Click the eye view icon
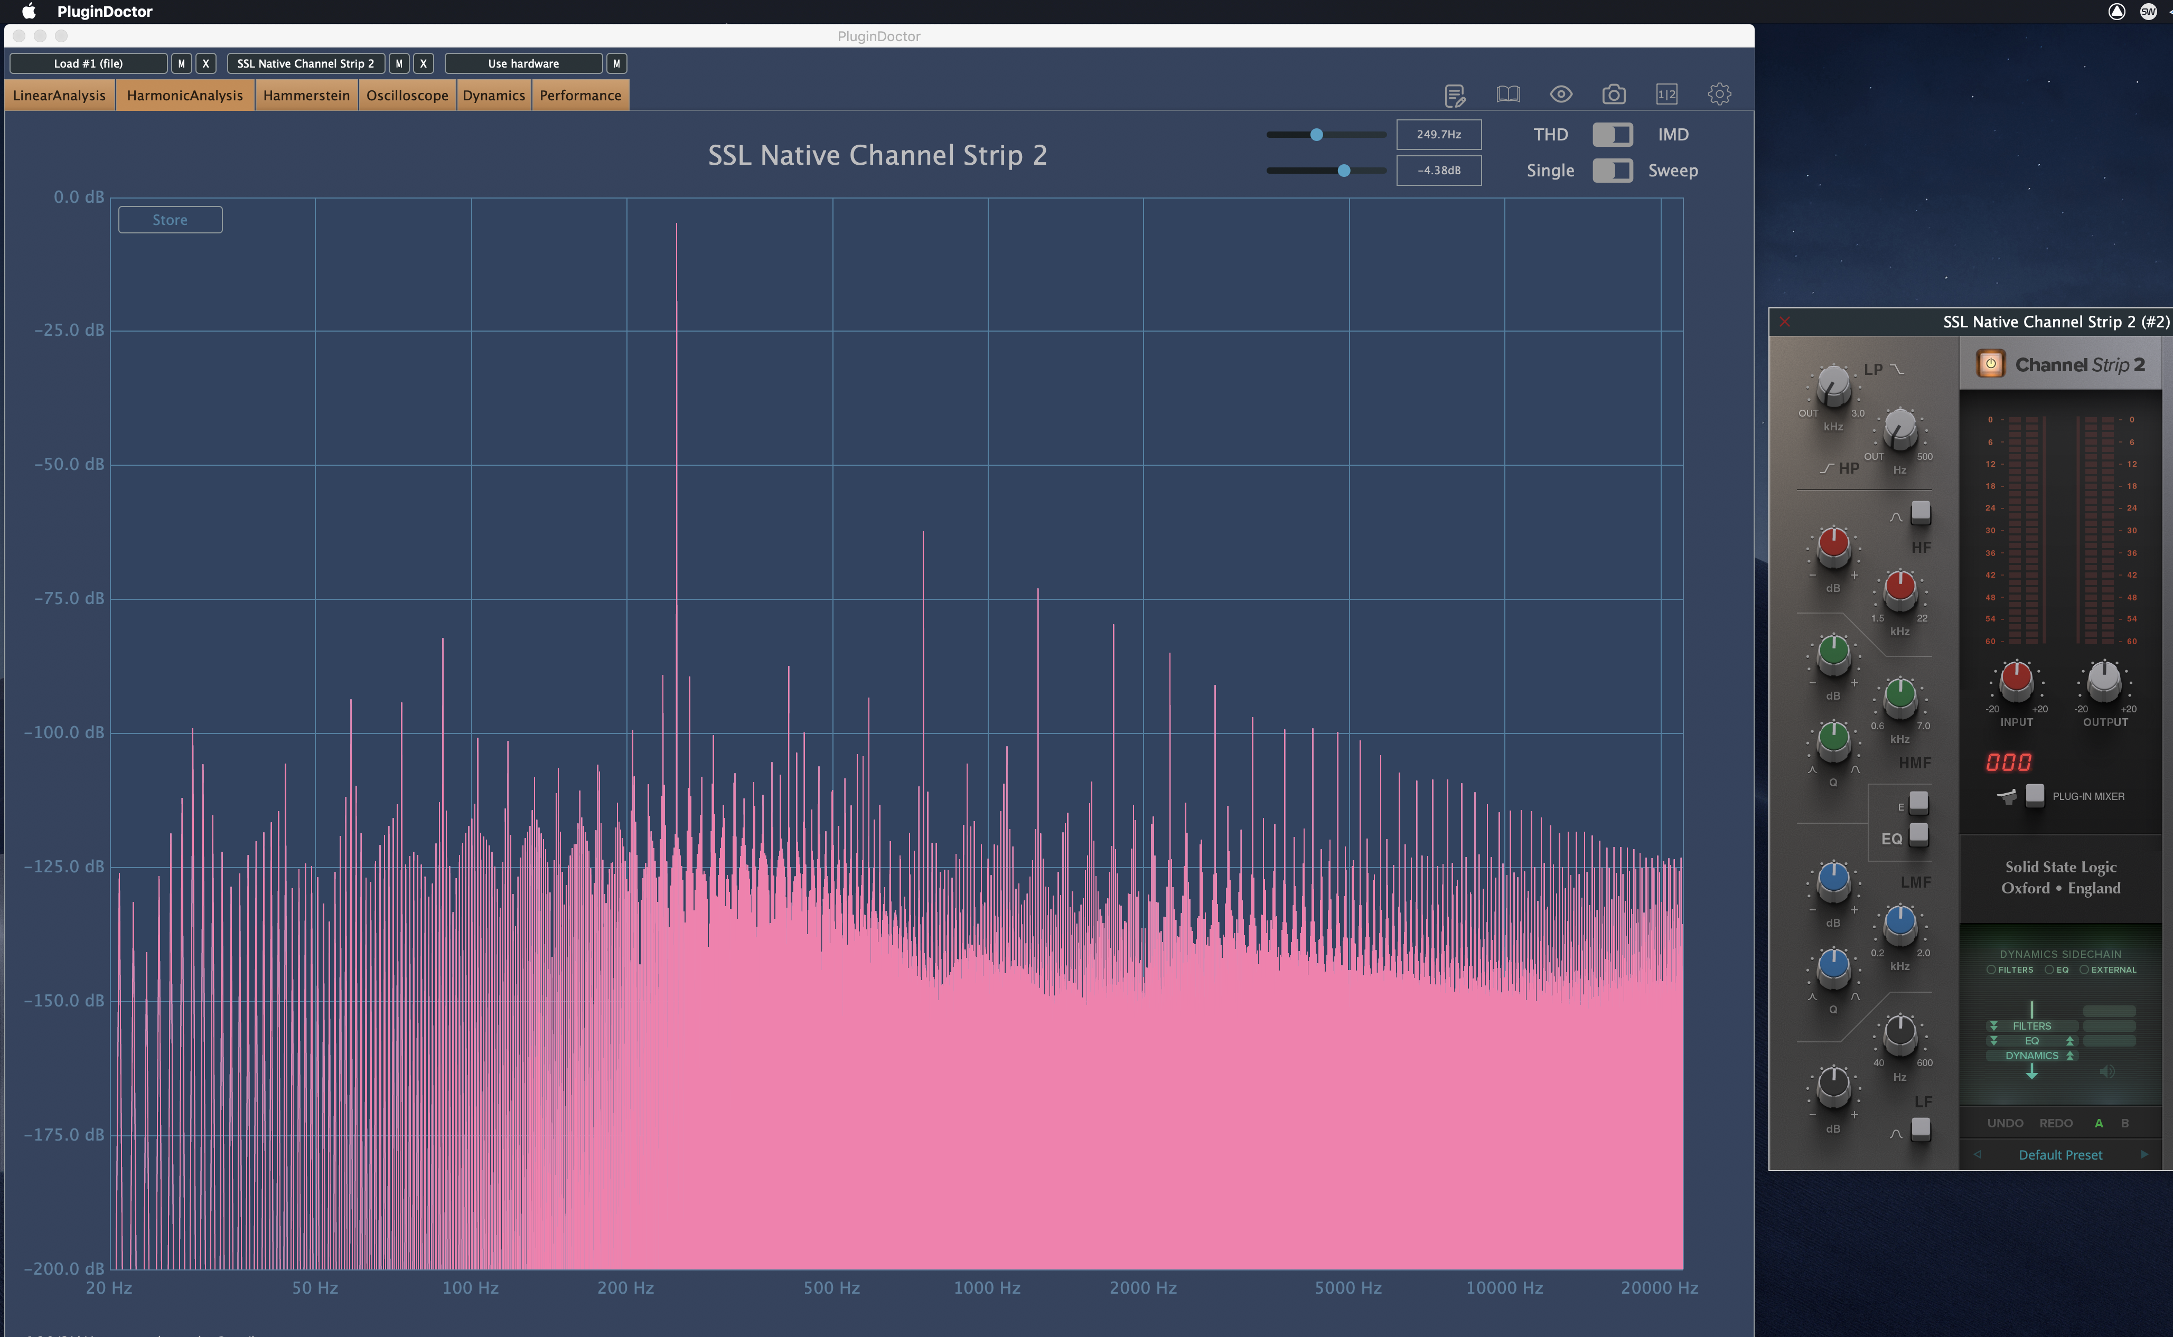This screenshot has width=2173, height=1337. click(1561, 95)
